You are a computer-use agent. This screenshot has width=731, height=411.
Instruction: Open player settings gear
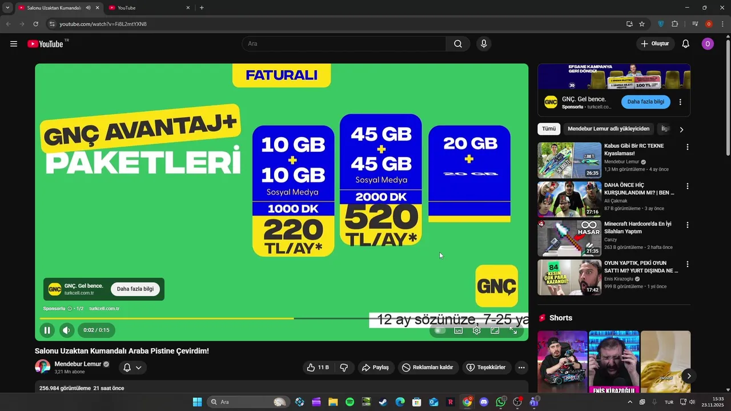click(477, 331)
